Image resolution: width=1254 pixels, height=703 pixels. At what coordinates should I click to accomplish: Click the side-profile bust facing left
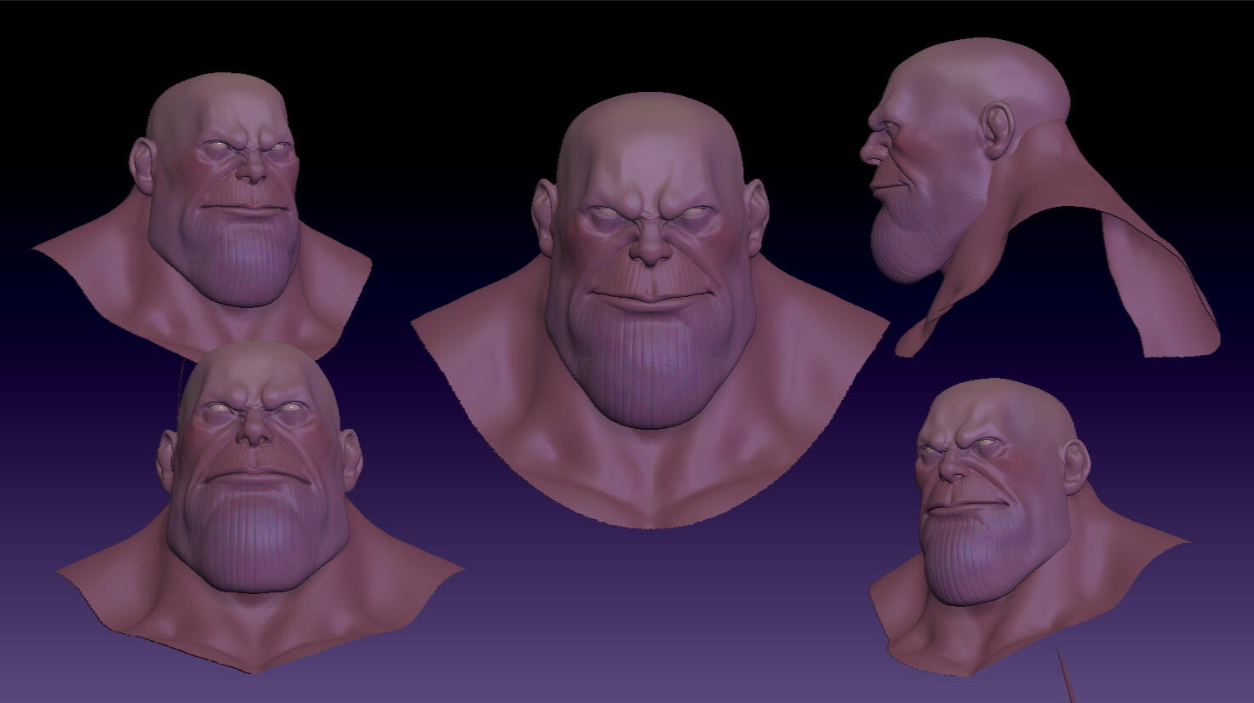[x=1039, y=197]
